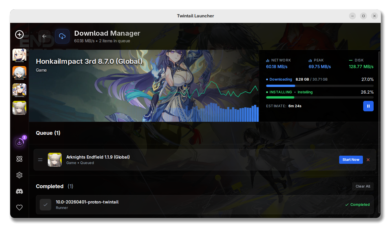Image resolution: width=391 pixels, height=229 pixels.
Task: Select the 9 Years anniversary game icon
Action: (19, 90)
